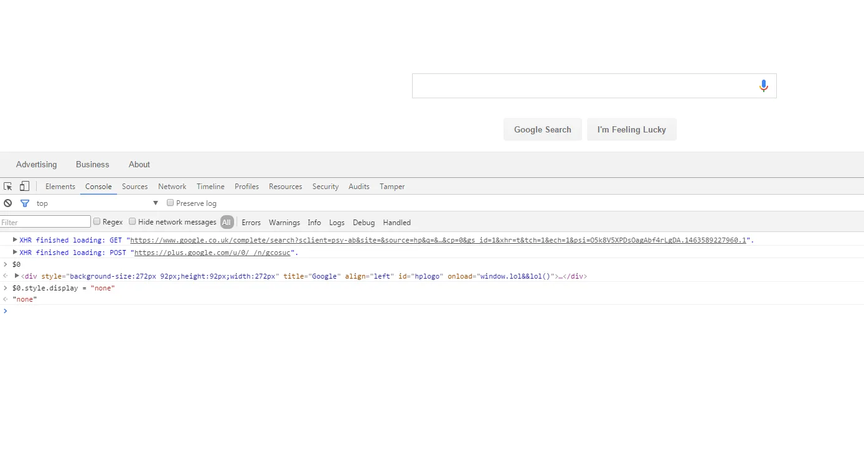
Task: Open the top execution context dropdown
Action: 98,203
